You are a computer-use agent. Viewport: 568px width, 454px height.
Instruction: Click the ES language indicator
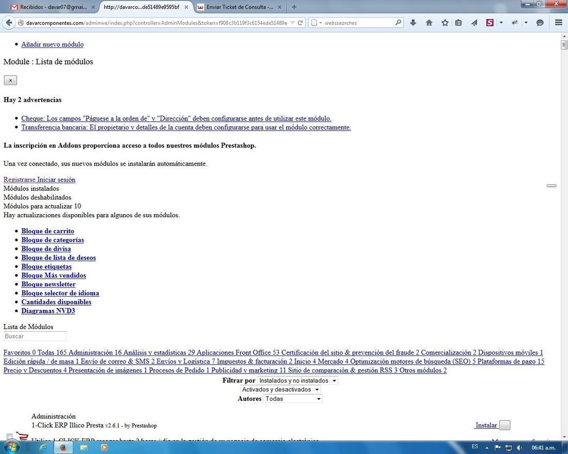pos(475,447)
